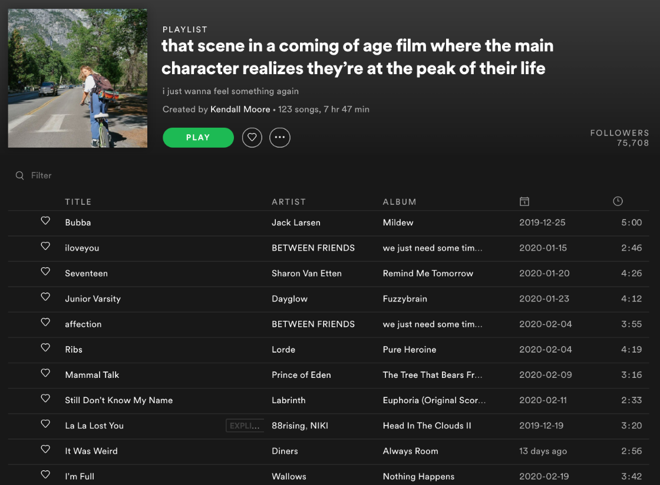Click the 75,708 followers count
This screenshot has height=485, width=660.
pyautogui.click(x=633, y=143)
